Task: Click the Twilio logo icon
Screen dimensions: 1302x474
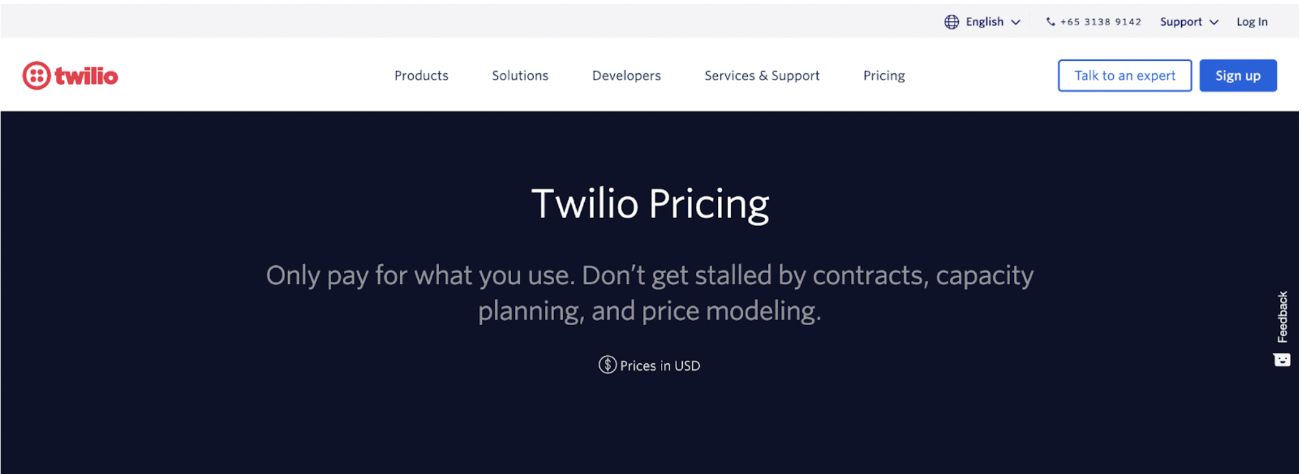Action: pyautogui.click(x=36, y=76)
